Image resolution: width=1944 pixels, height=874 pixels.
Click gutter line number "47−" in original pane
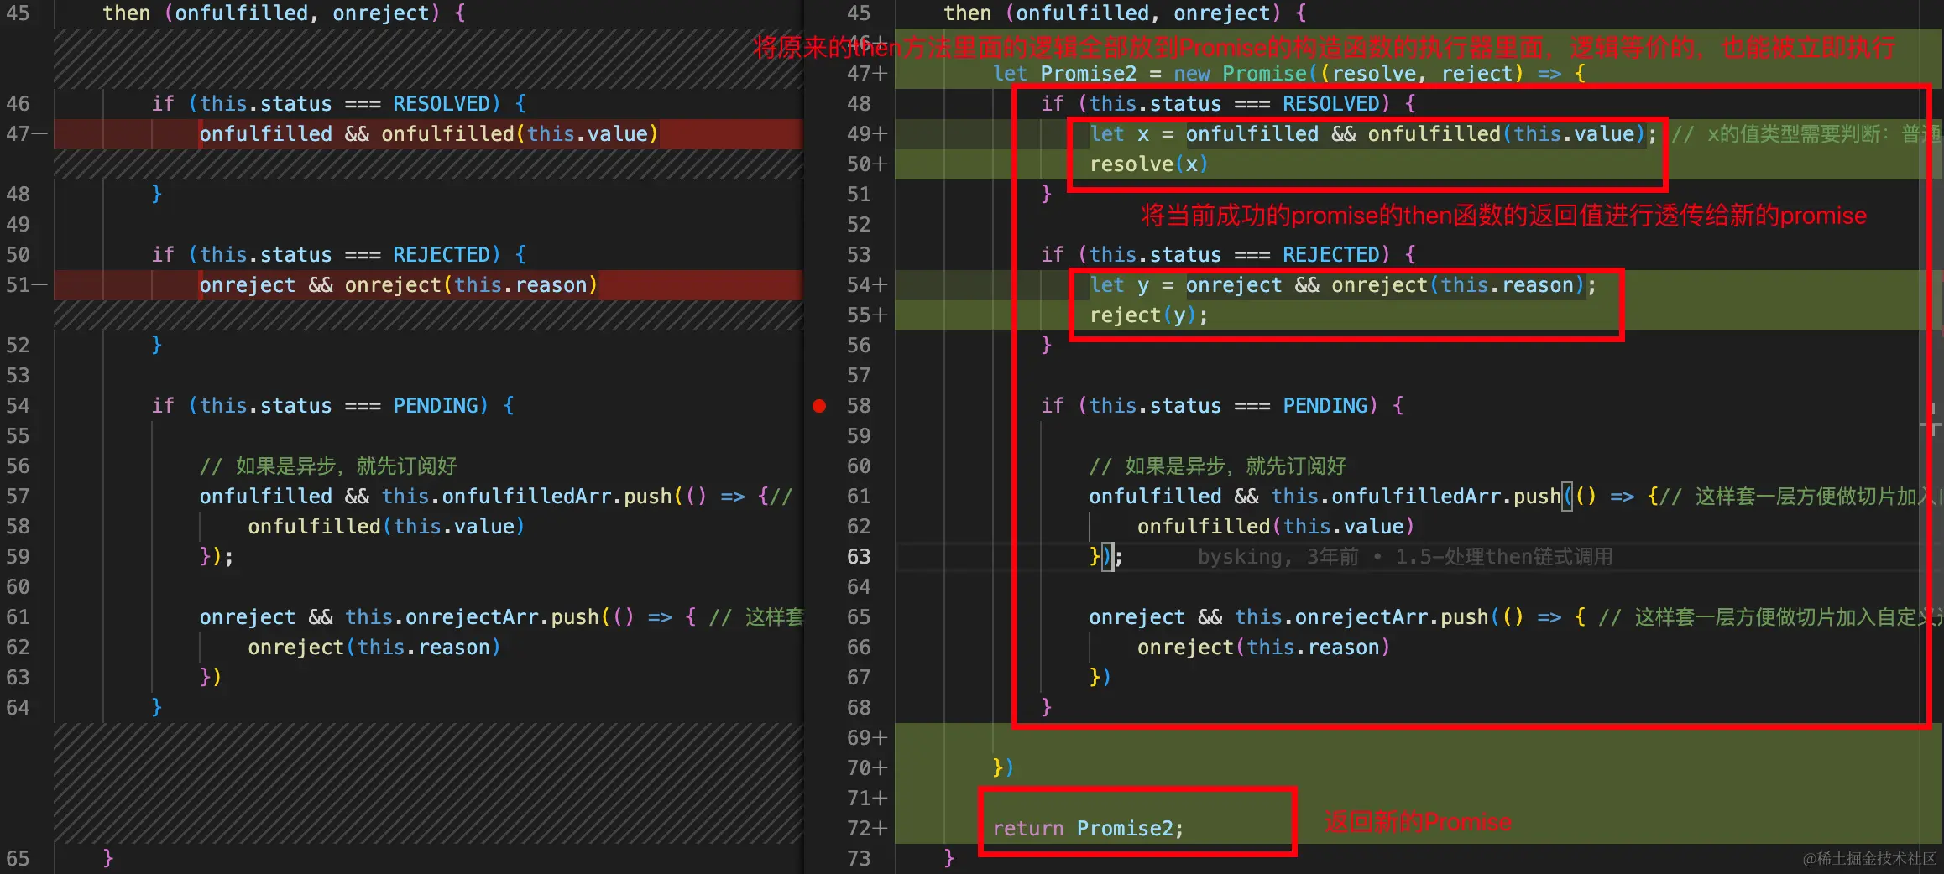26,134
